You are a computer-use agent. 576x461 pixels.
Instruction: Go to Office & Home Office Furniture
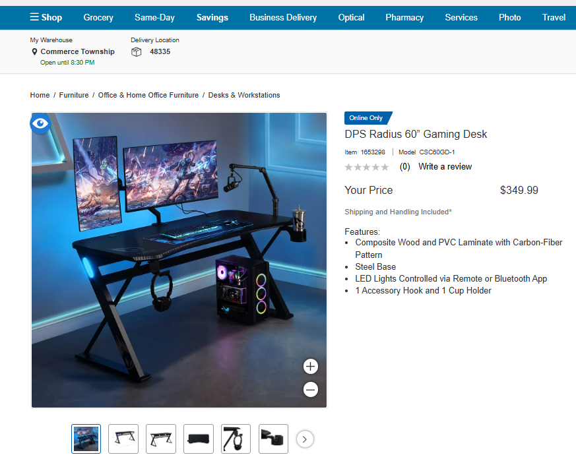148,95
